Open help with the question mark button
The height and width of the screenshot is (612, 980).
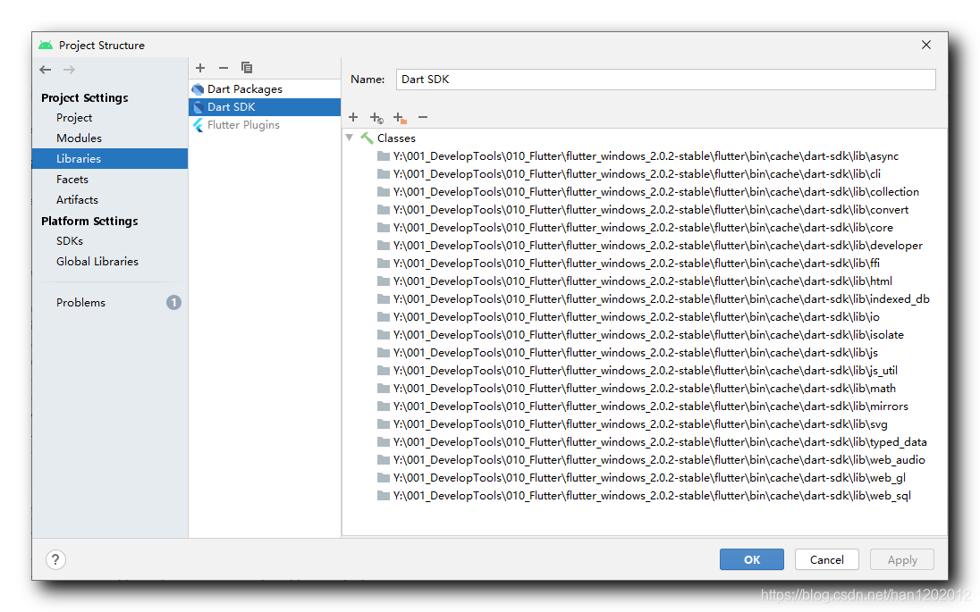55,559
